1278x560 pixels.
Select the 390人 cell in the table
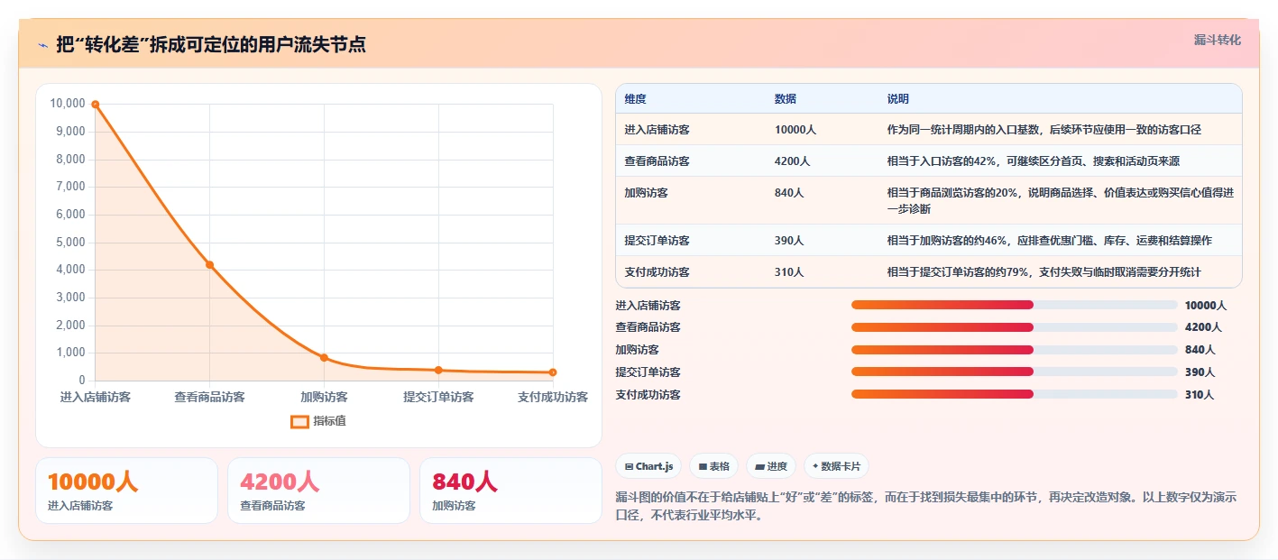pos(789,241)
